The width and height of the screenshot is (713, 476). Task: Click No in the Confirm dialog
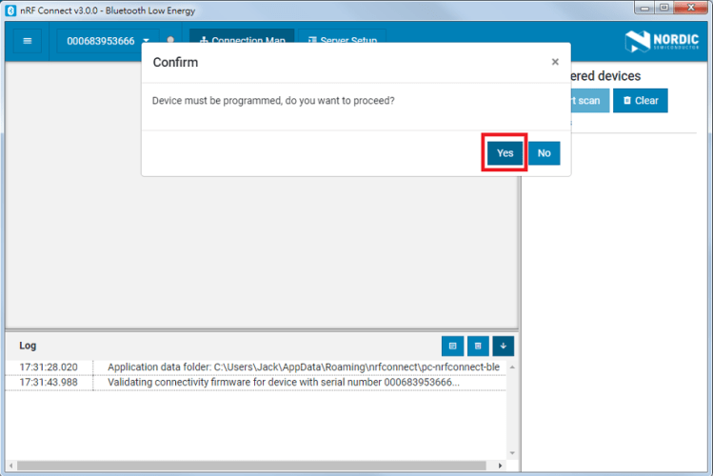coord(544,153)
